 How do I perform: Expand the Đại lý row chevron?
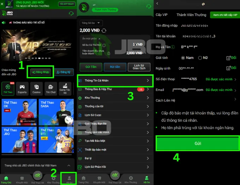coord(148,159)
